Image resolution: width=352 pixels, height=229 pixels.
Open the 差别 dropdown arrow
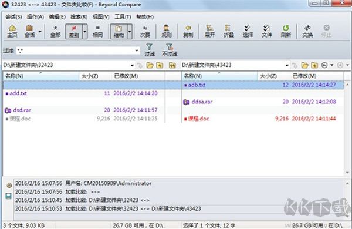[85, 31]
